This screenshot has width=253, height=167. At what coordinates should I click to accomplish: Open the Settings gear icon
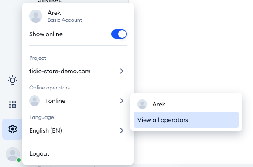pos(13,129)
